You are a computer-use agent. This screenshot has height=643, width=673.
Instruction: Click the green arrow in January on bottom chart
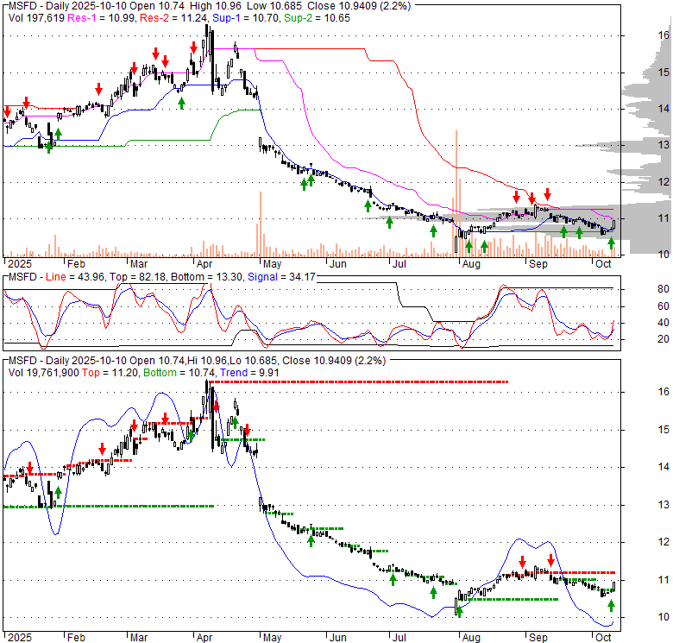[58, 493]
